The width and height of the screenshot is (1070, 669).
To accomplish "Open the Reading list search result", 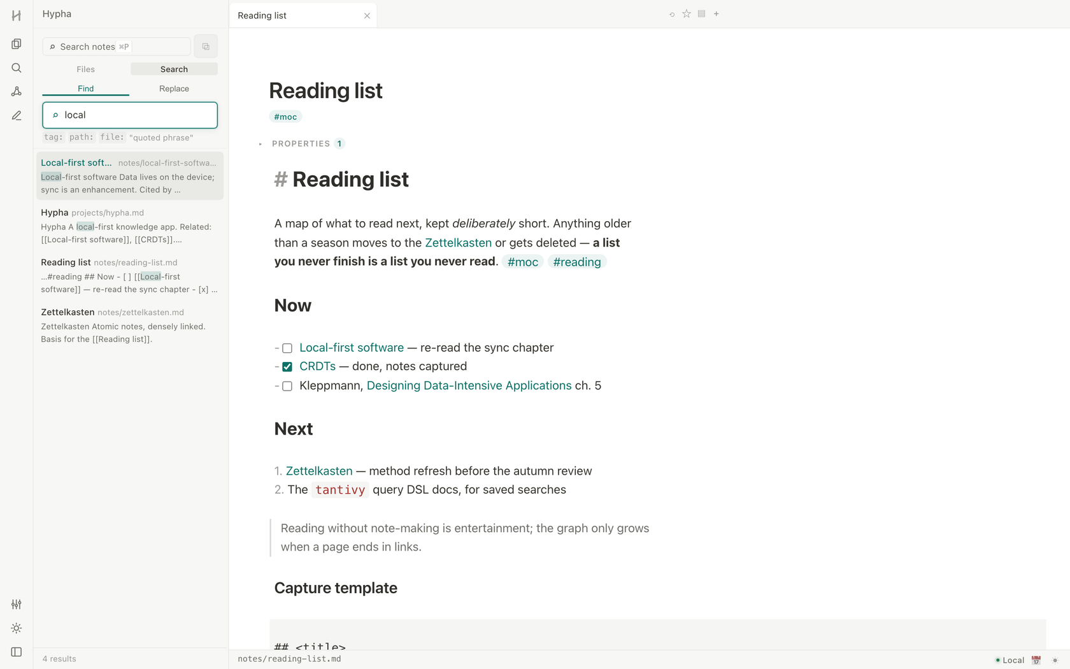I will coord(130,275).
